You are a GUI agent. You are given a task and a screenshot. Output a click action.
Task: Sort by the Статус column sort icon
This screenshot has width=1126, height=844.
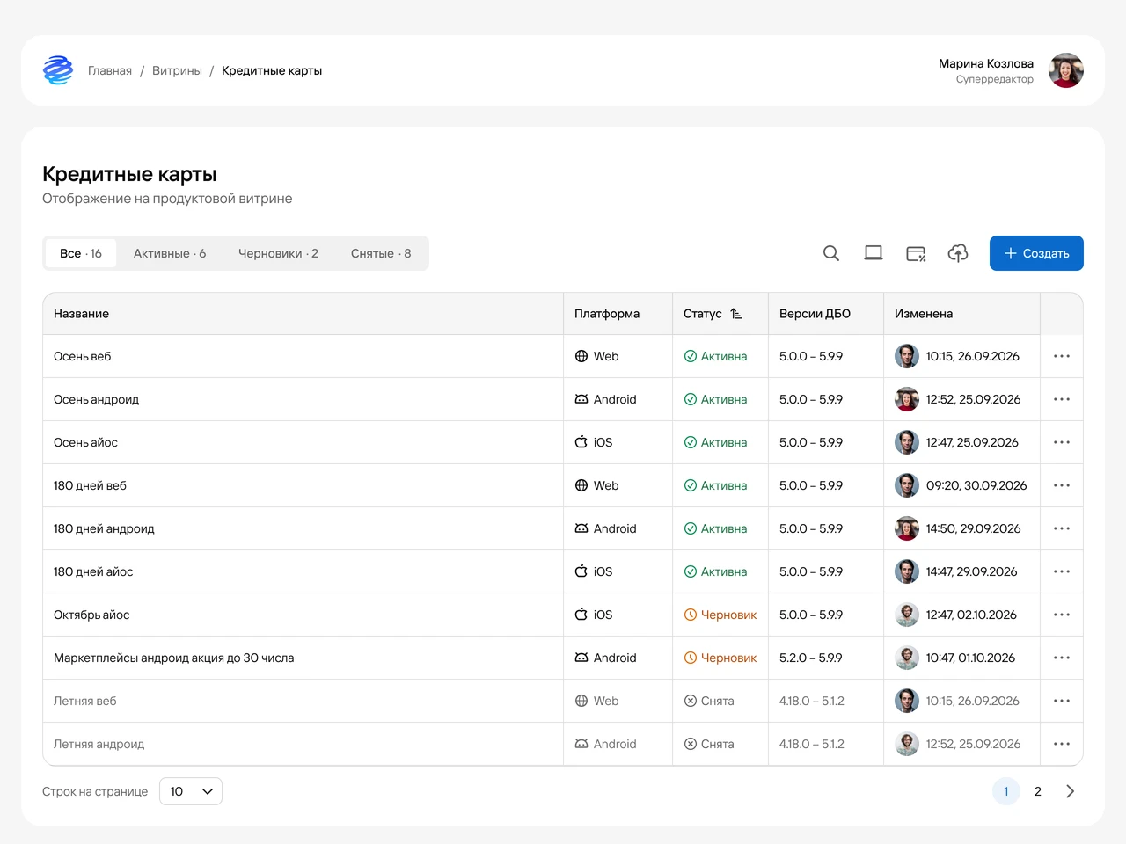click(x=736, y=314)
